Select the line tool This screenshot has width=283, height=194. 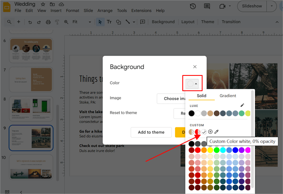tap(128, 22)
